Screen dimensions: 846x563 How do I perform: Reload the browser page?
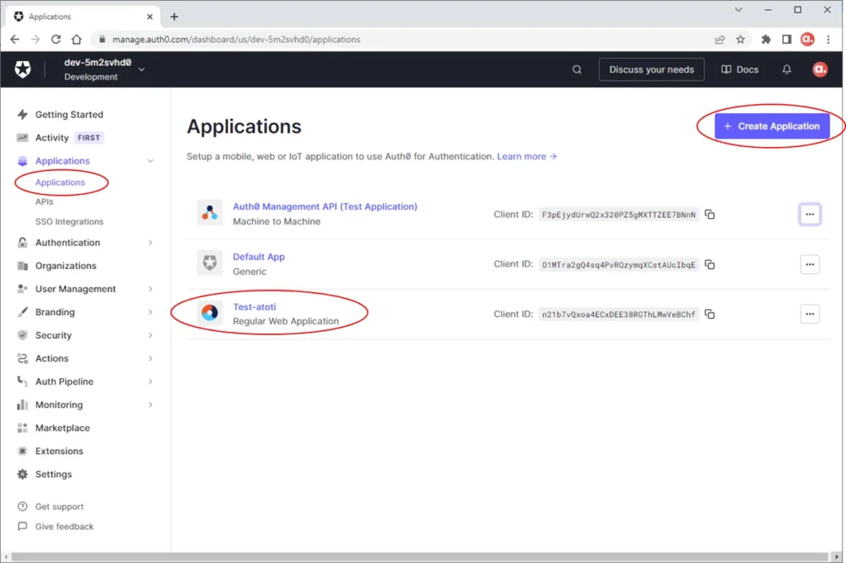pyautogui.click(x=55, y=40)
